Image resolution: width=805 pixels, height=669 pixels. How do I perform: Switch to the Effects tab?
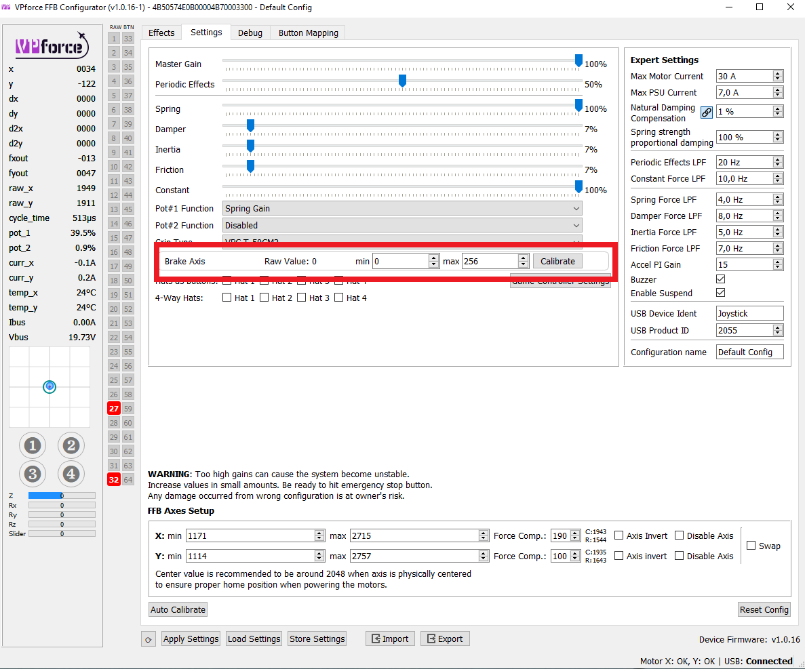[161, 33]
